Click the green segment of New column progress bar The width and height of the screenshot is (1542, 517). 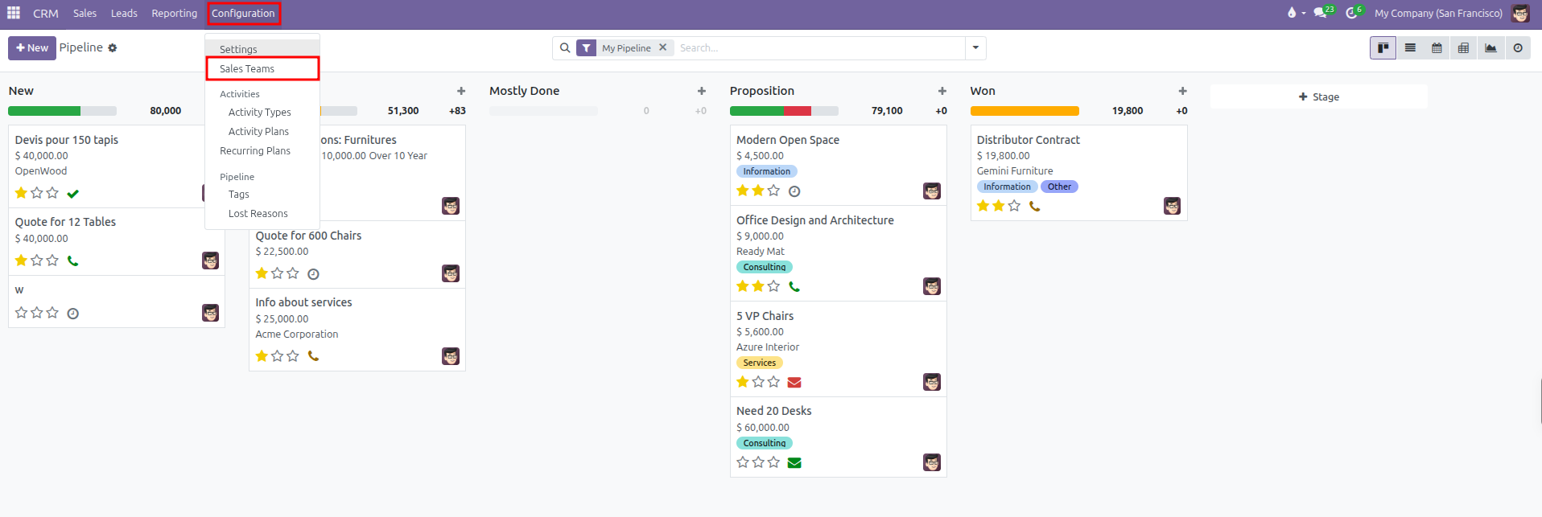point(44,111)
